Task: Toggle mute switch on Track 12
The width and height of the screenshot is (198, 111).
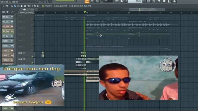Action: tap(32, 25)
